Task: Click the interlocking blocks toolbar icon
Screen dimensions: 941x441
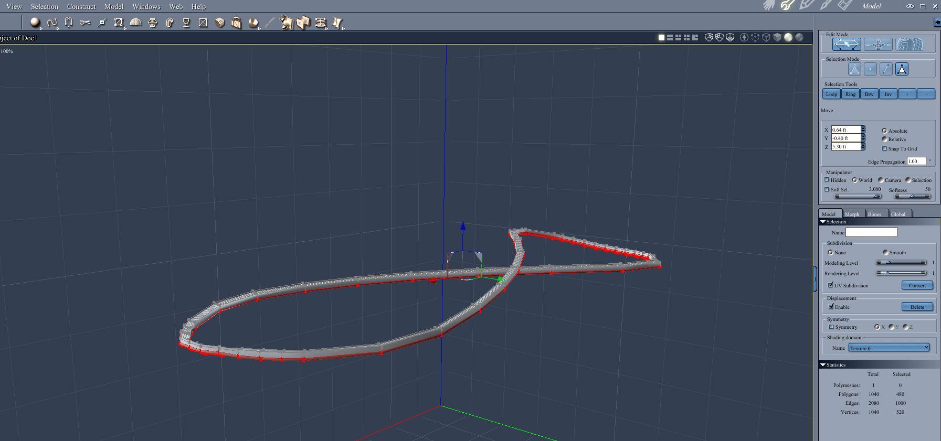Action: pyautogui.click(x=303, y=23)
